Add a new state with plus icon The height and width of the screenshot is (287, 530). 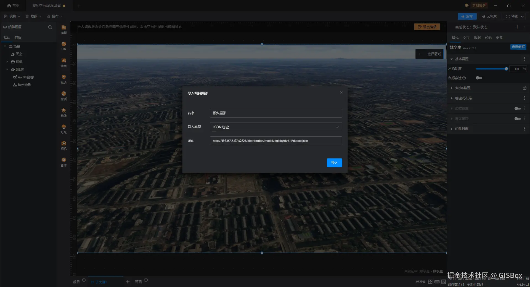[x=517, y=27]
